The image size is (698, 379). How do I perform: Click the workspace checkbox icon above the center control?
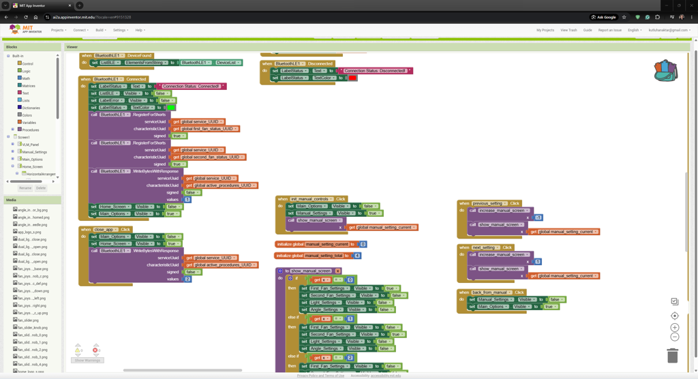tap(674, 301)
